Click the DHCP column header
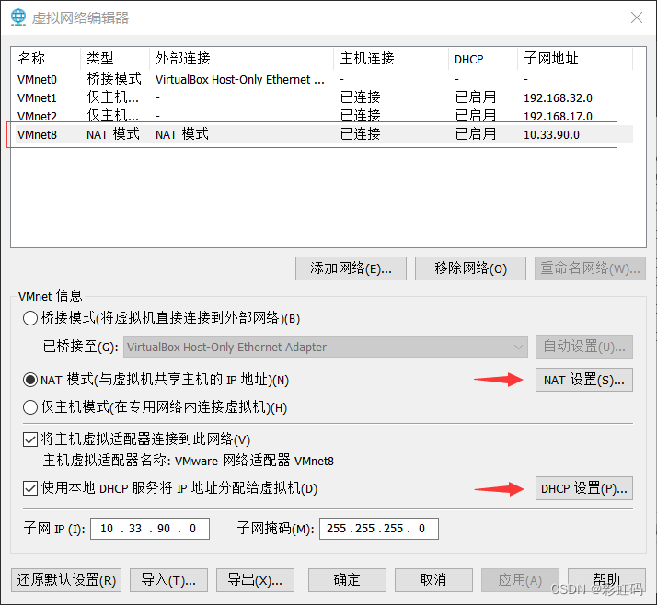The height and width of the screenshot is (605, 657). coord(483,59)
